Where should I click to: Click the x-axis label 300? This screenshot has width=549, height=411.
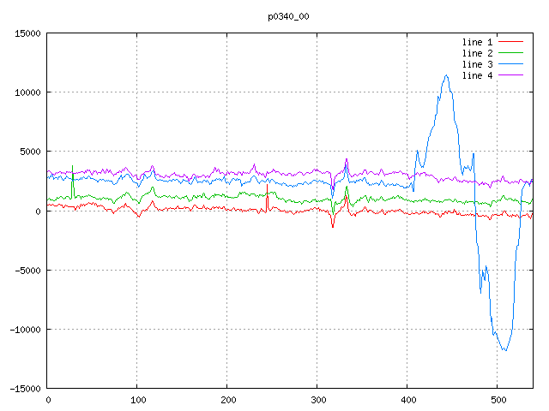(x=318, y=400)
